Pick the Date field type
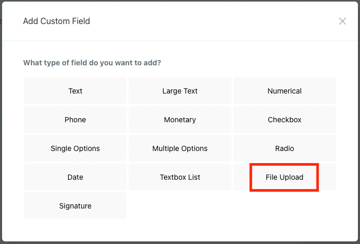The image size is (360, 244). [x=75, y=177]
